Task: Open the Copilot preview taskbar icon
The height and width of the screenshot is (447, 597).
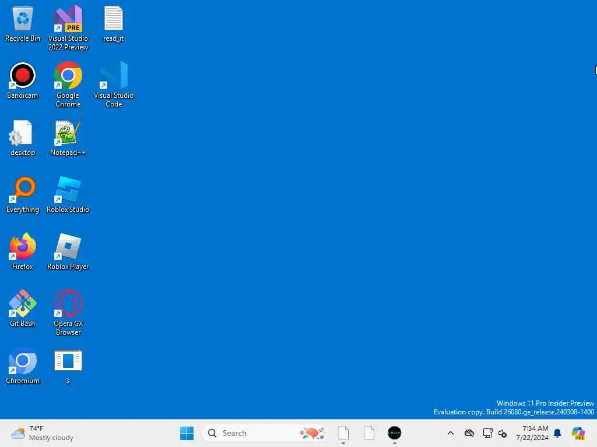Action: 578,433
